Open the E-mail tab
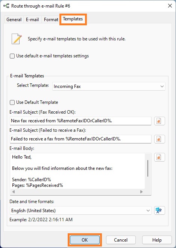This screenshot has height=248, width=176. [32, 20]
